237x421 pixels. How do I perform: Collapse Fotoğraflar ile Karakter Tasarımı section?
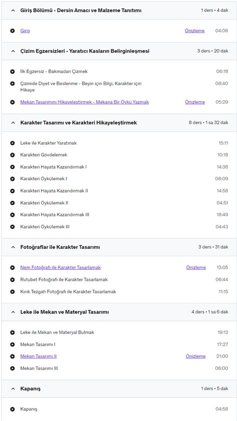point(13,247)
